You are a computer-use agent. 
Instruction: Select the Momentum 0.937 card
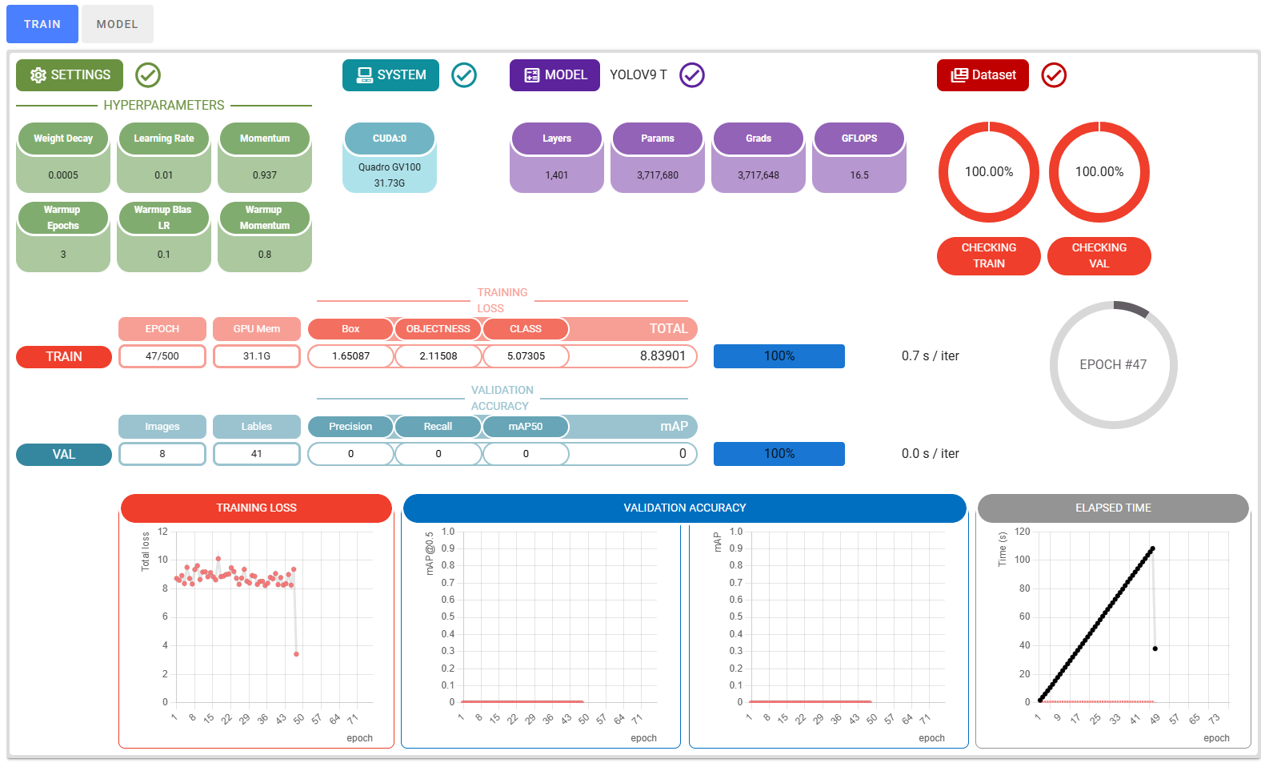pyautogui.click(x=265, y=158)
